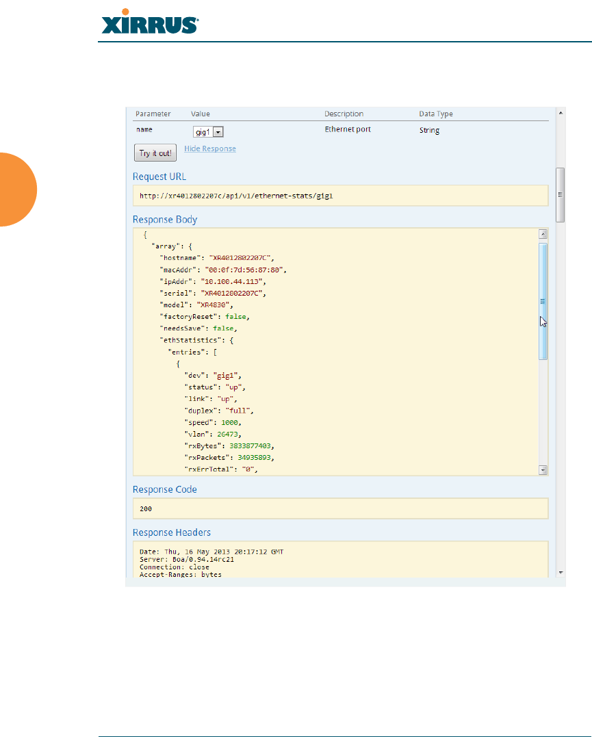Click the Response Headers heading
592x737 pixels.
click(172, 532)
